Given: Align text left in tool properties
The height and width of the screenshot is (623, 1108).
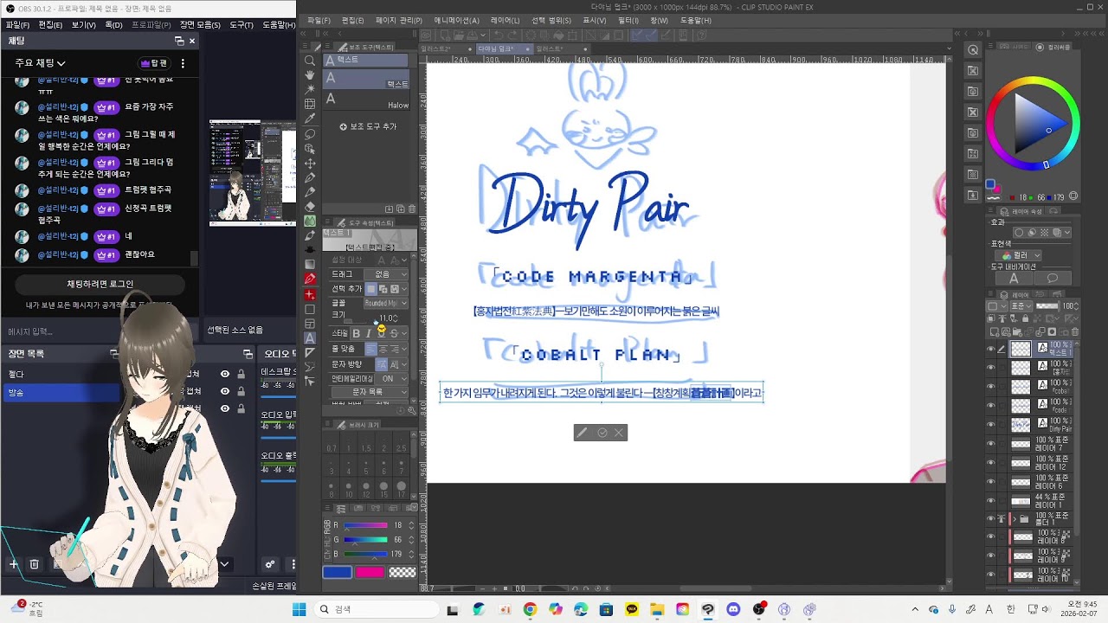Looking at the screenshot, I should click(370, 349).
